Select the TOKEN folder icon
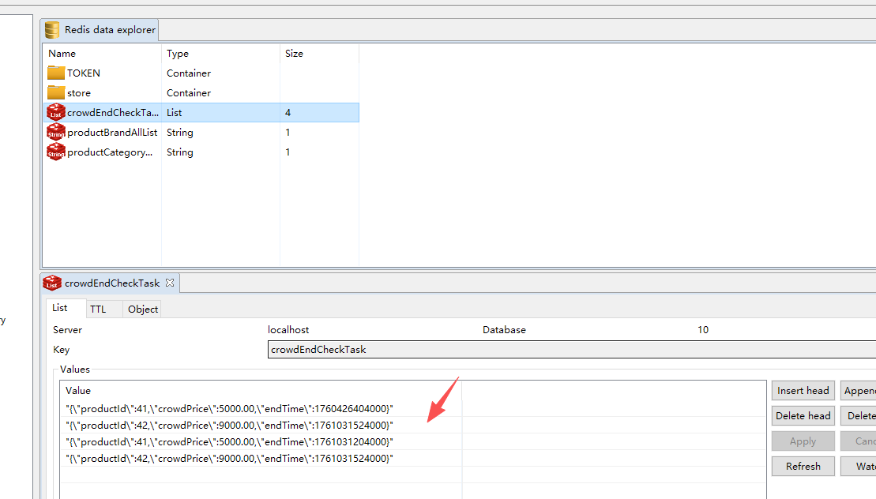Viewport: 876px width, 499px height. point(55,73)
